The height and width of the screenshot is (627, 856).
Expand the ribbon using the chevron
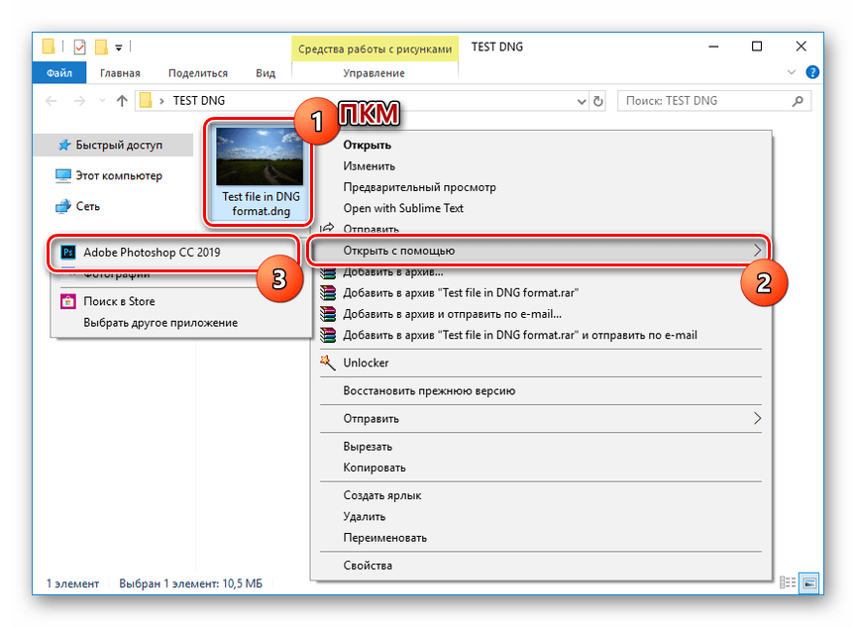(792, 72)
